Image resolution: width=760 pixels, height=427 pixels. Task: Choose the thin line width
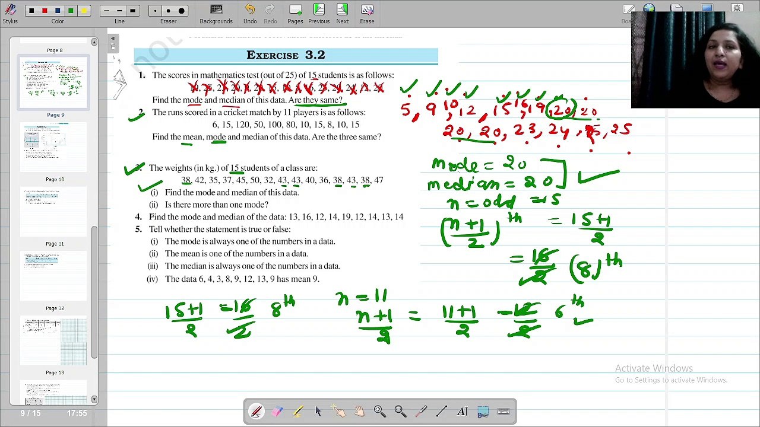(x=106, y=11)
